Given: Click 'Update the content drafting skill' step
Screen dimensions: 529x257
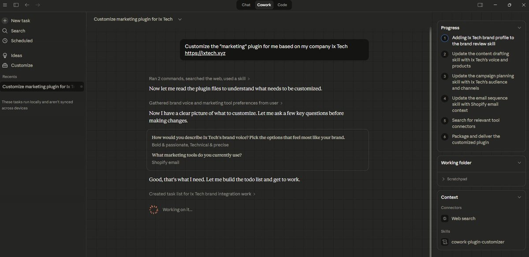Looking at the screenshot, I should (480, 60).
